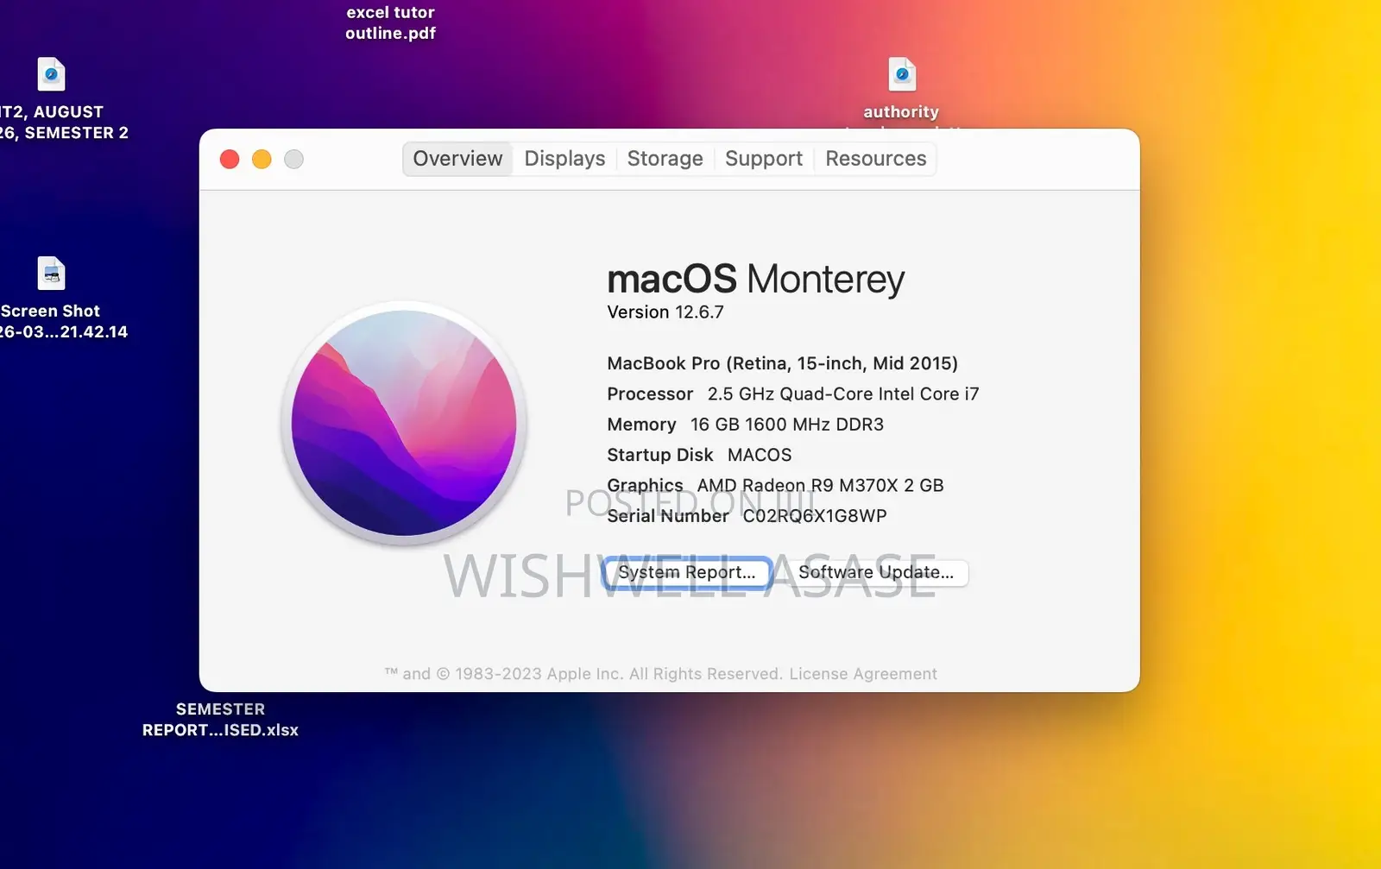This screenshot has width=1381, height=869.
Task: Select the authority document icon on desktop
Action: click(902, 74)
